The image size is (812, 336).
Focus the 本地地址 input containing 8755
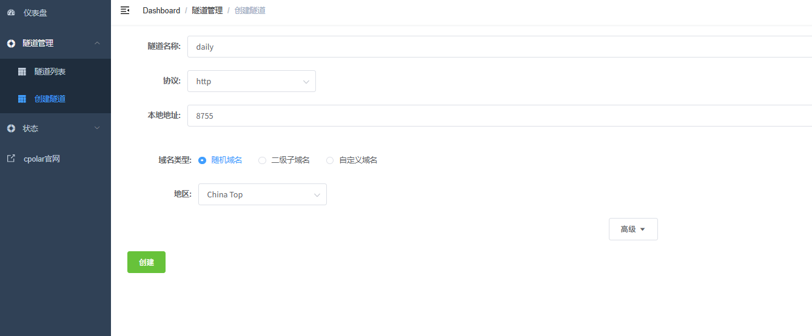click(500, 116)
